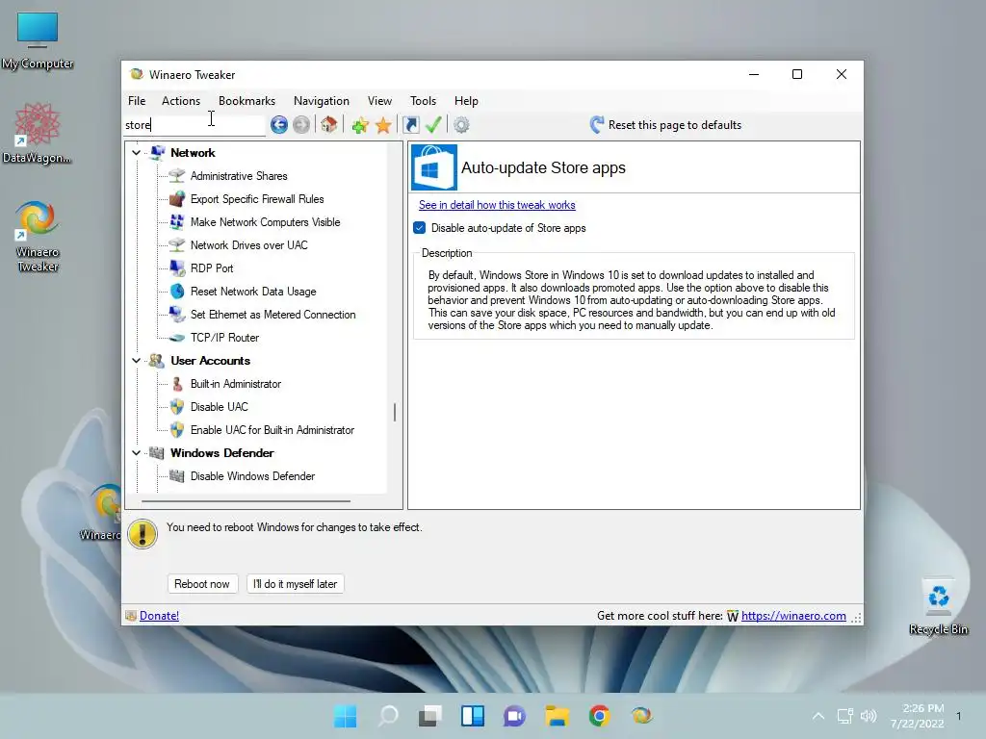The width and height of the screenshot is (986, 739).
Task: Open the https://winaero.com link
Action: tap(793, 616)
